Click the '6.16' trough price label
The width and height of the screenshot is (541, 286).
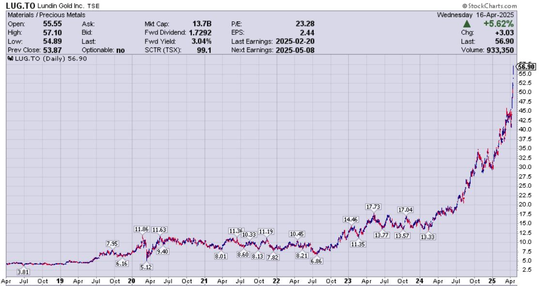[x=122, y=264]
